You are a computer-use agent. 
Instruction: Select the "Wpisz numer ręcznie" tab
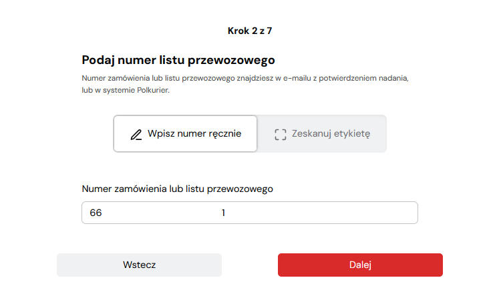pyautogui.click(x=185, y=134)
